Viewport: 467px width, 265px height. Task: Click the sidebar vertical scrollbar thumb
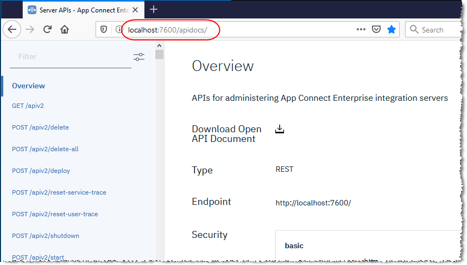(159, 55)
